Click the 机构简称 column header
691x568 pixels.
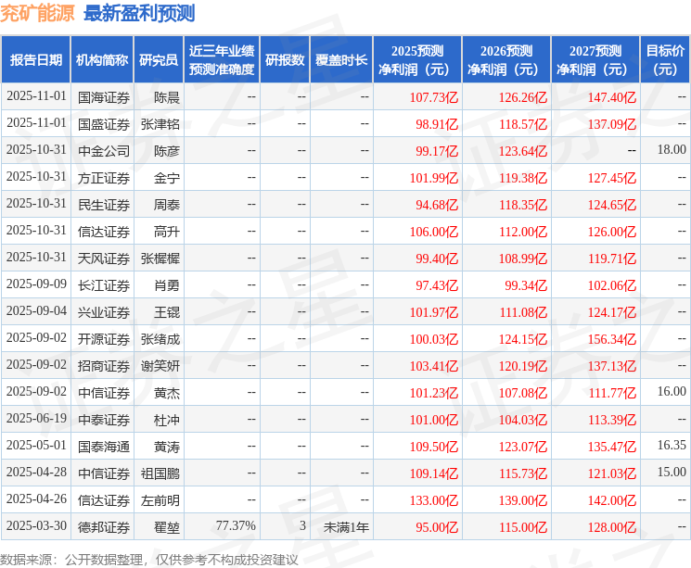click(x=102, y=59)
